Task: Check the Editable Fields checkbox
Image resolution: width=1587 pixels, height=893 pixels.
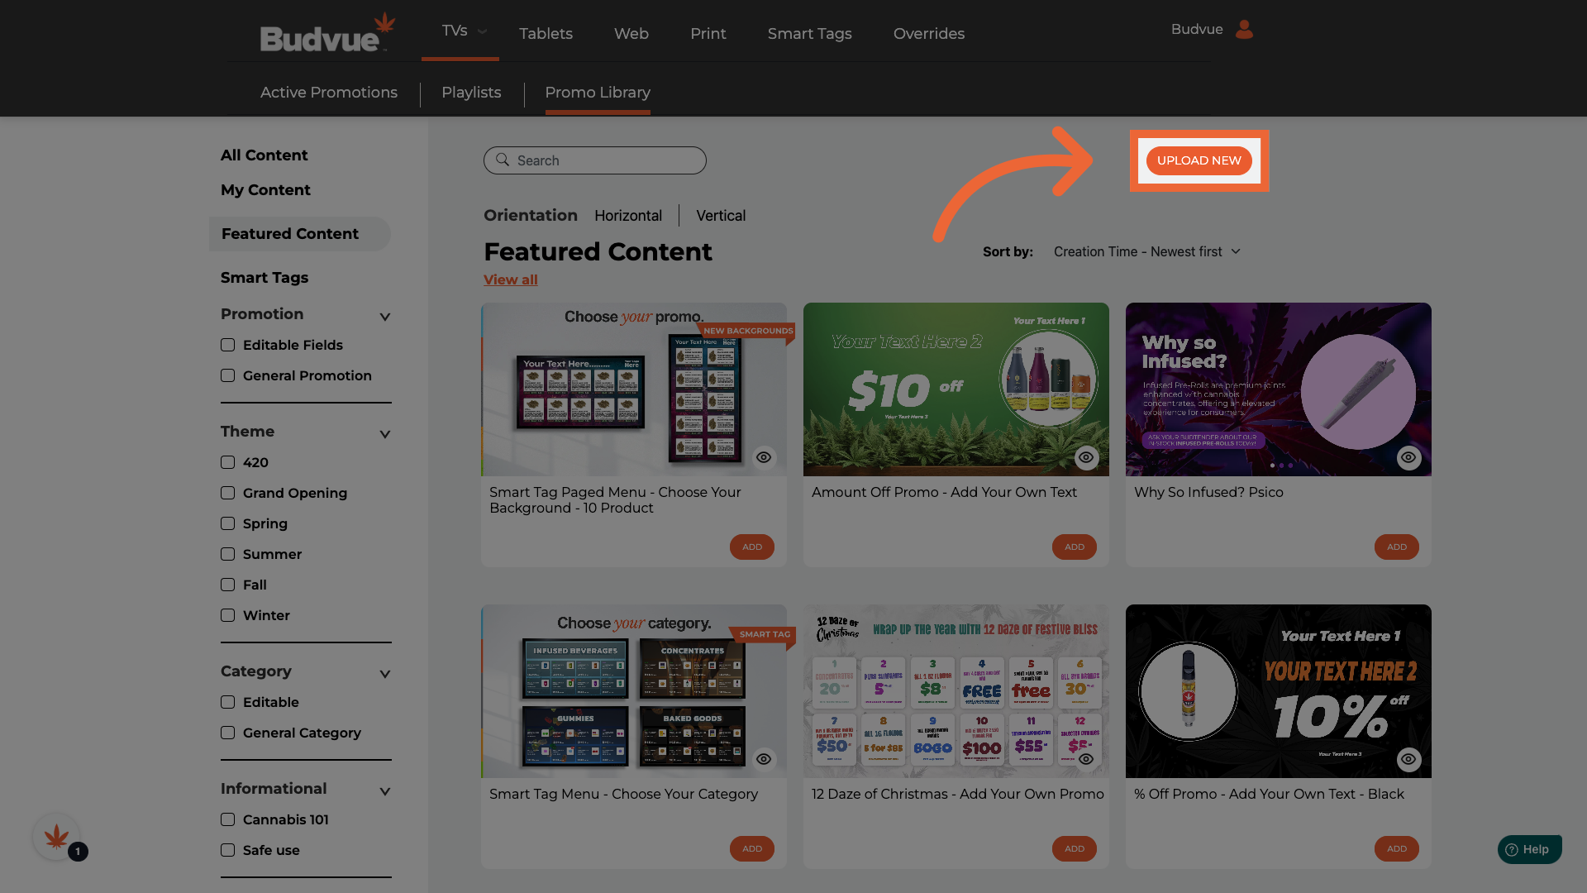Action: point(228,345)
